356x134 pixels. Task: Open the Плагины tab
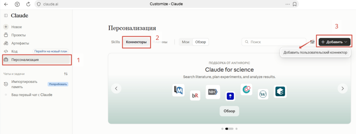point(160,42)
